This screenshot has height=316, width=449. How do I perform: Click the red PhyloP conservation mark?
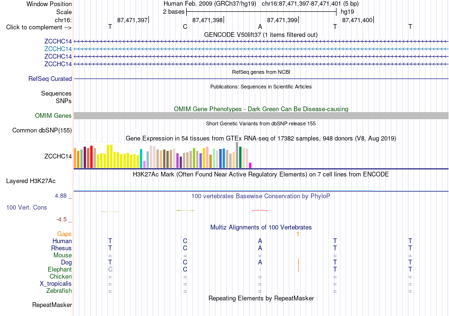coord(260,211)
